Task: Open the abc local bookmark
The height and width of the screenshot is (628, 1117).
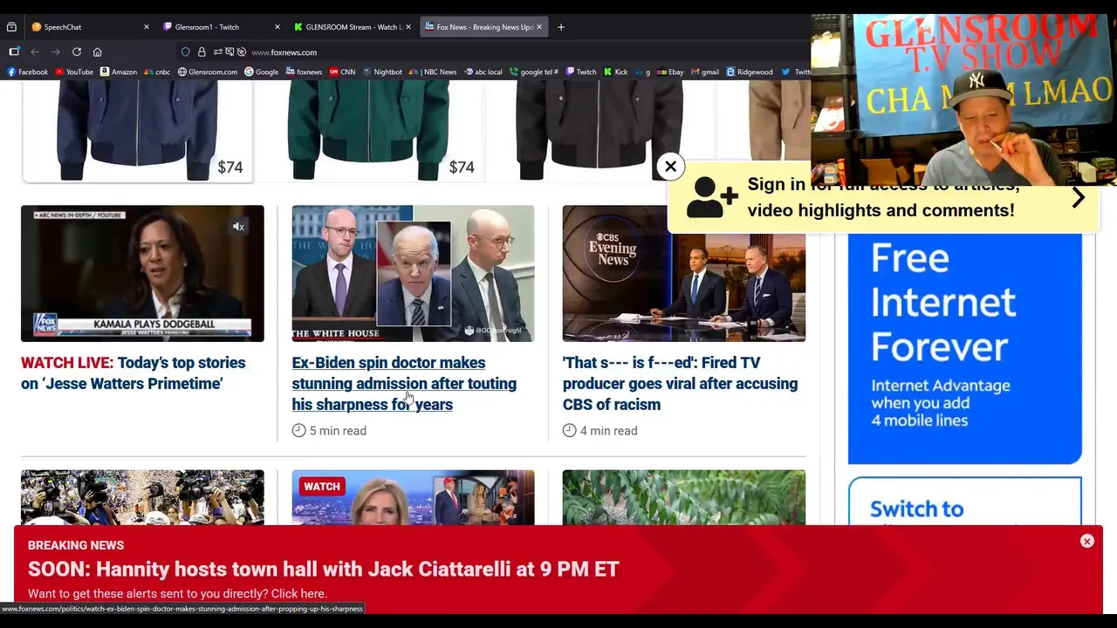Action: pyautogui.click(x=483, y=72)
